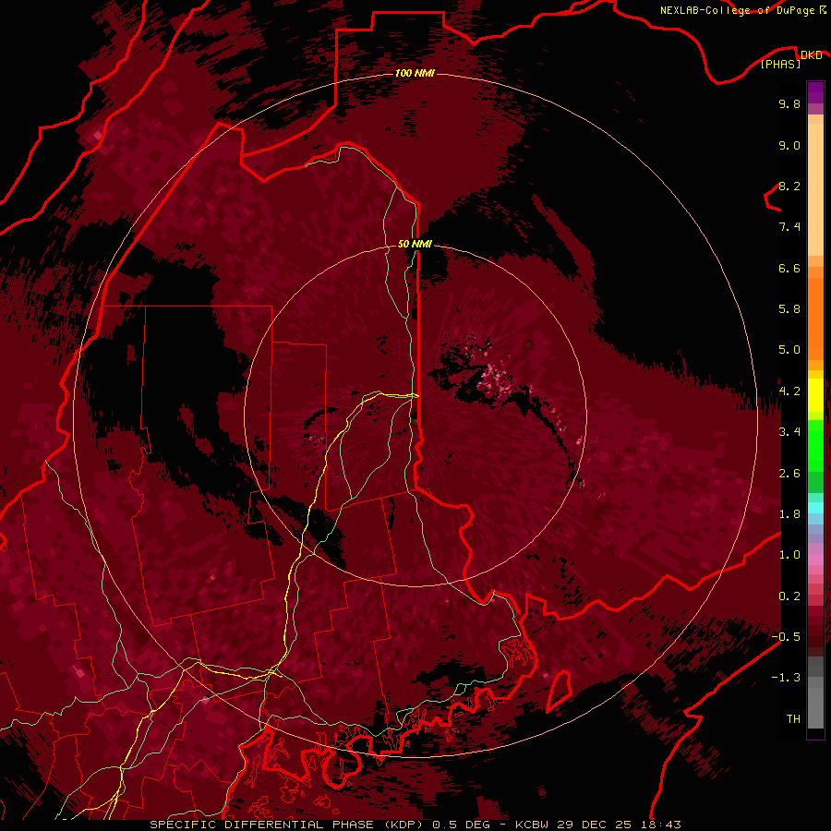Click the 50 NMI range ring label

coord(415,244)
